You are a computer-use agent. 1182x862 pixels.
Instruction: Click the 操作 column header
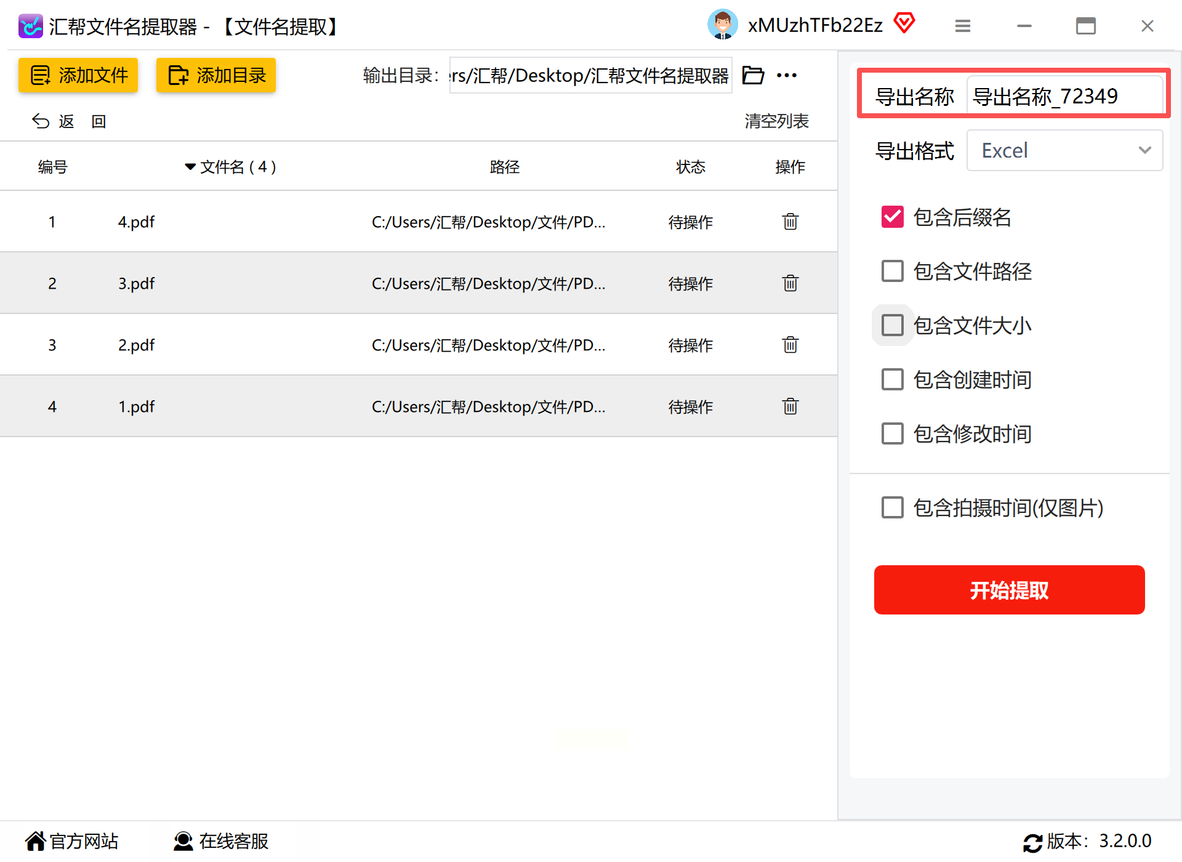point(790,167)
